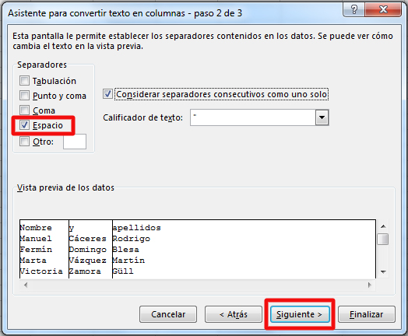Click 'Zamora' in the data preview
Screen dimensions: 408x336
click(85, 271)
